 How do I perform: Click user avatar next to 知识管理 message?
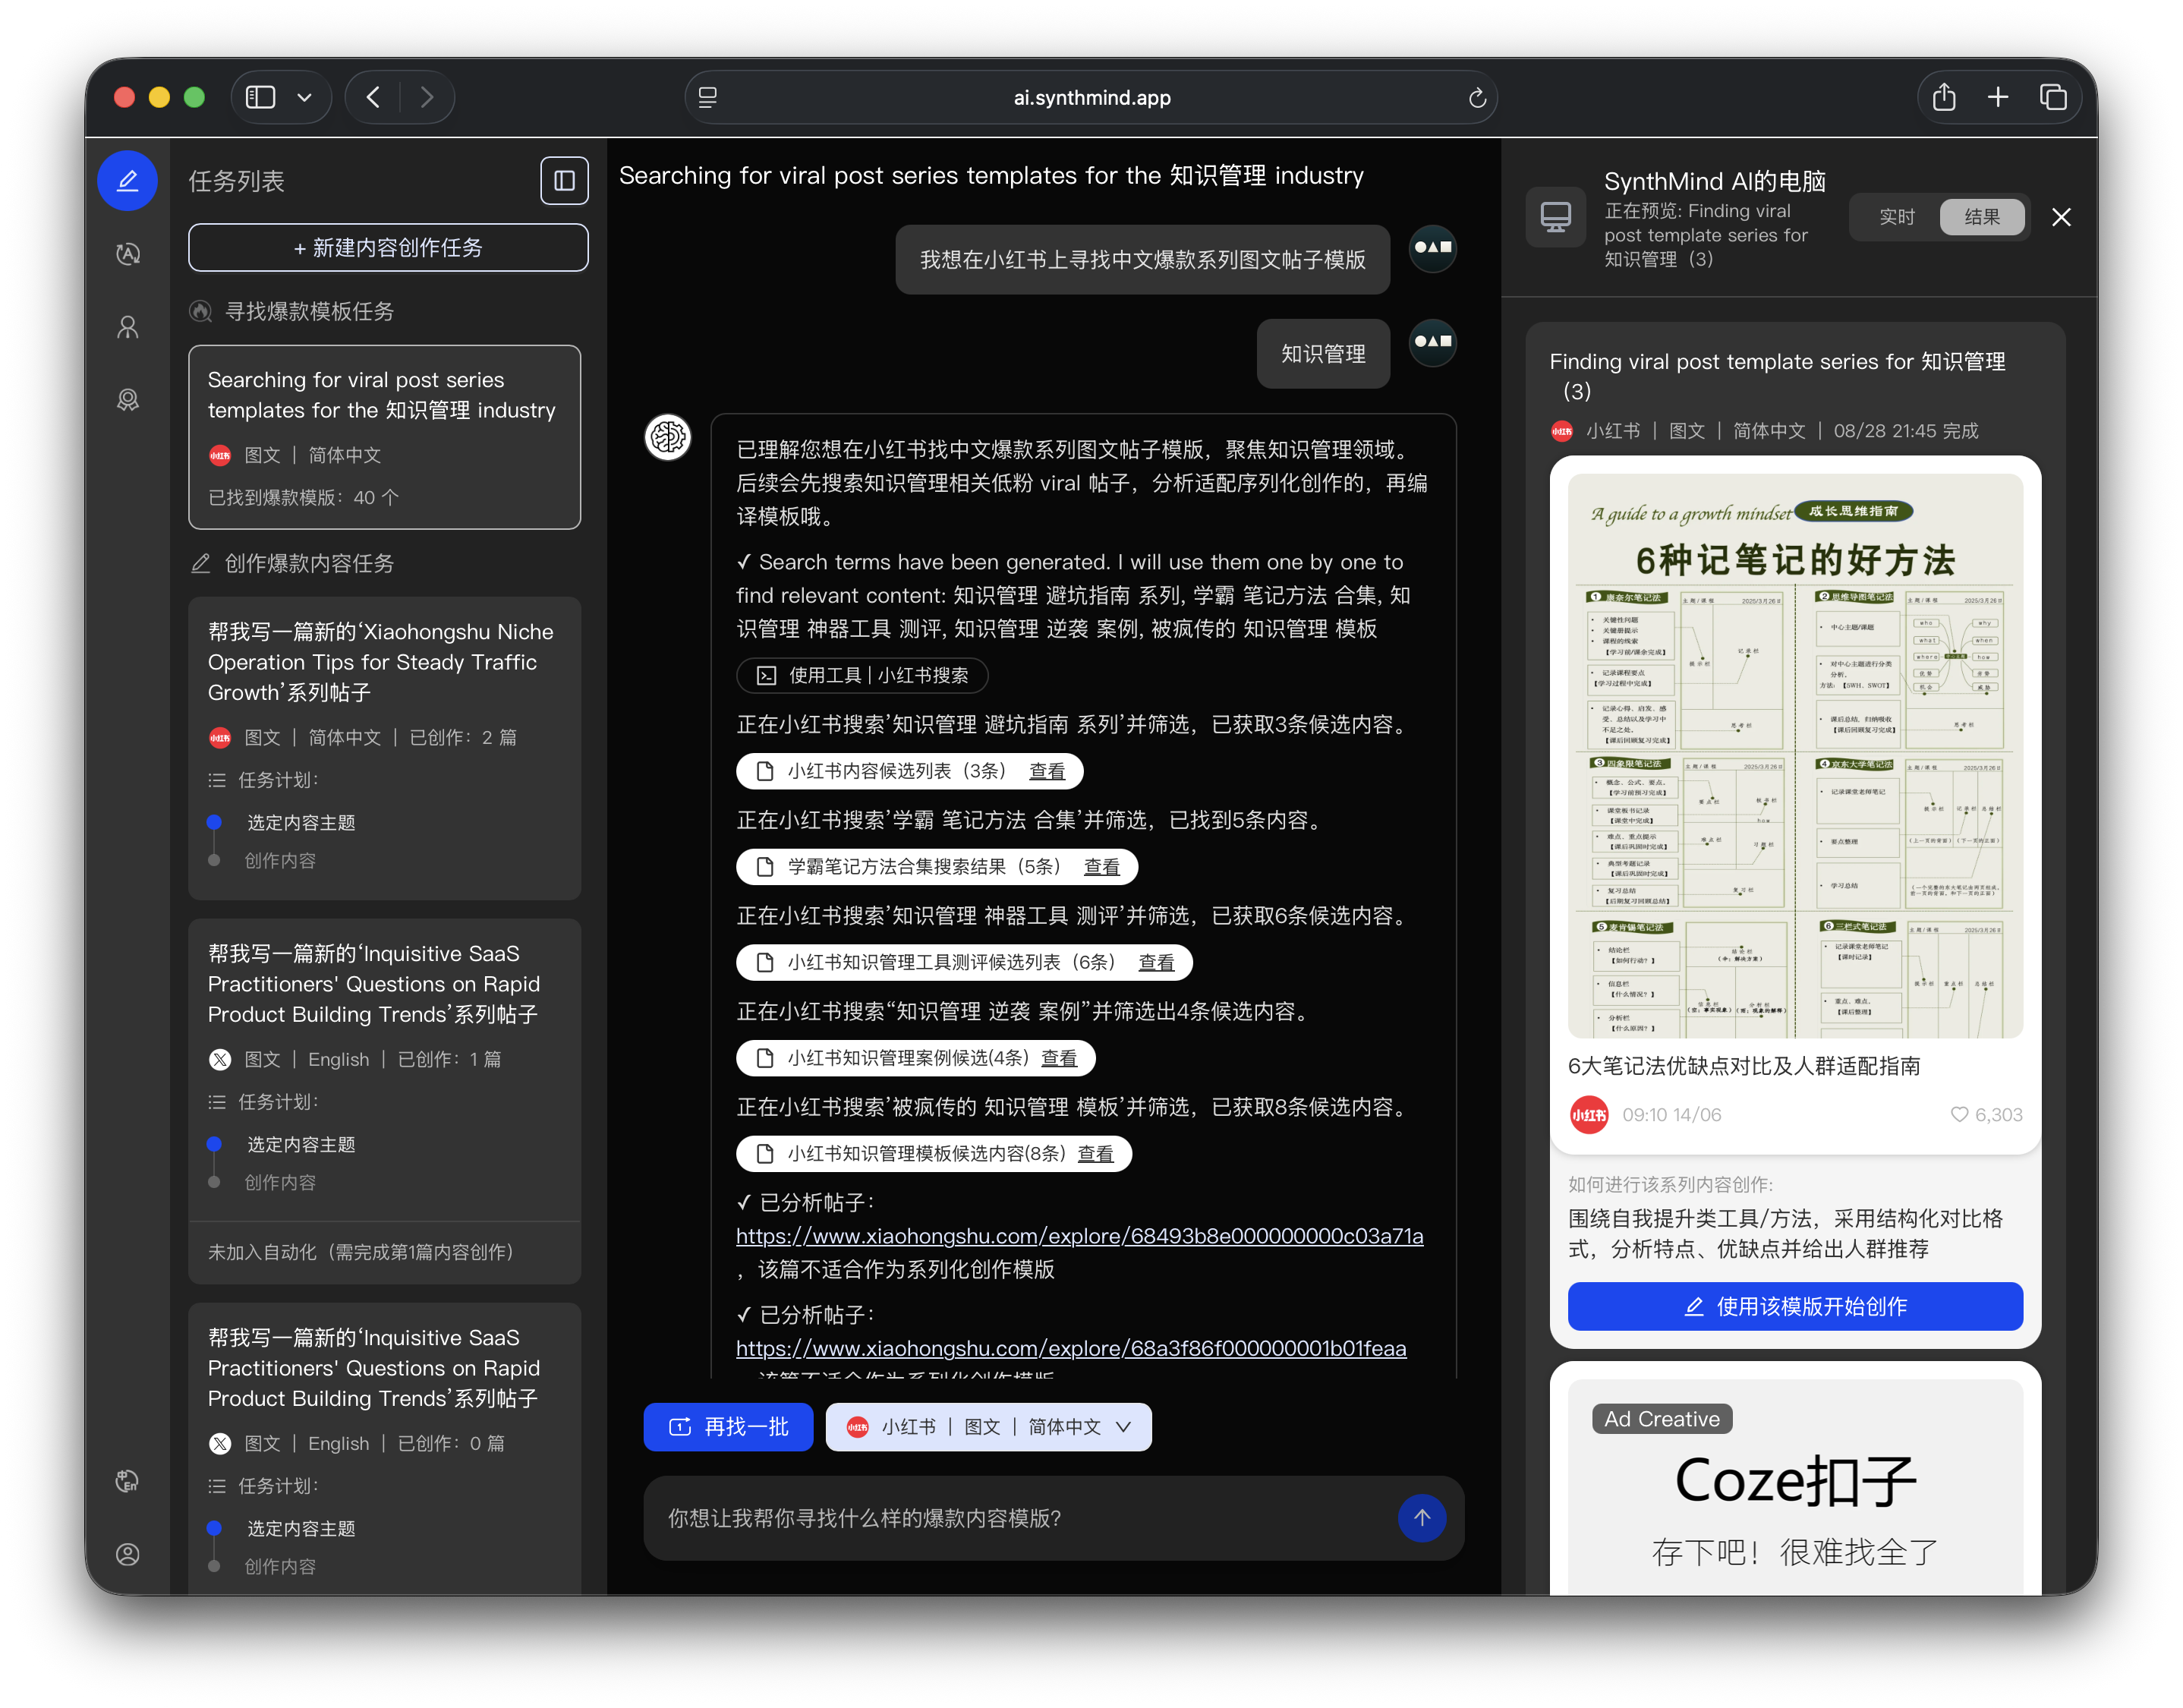[x=1432, y=342]
